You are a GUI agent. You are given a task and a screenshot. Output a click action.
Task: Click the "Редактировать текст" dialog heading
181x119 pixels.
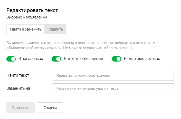coord(32,11)
